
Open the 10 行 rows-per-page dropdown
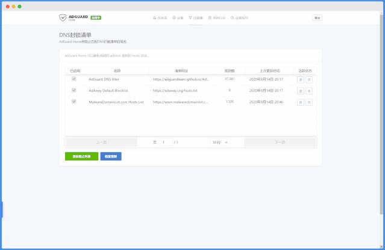(220, 142)
